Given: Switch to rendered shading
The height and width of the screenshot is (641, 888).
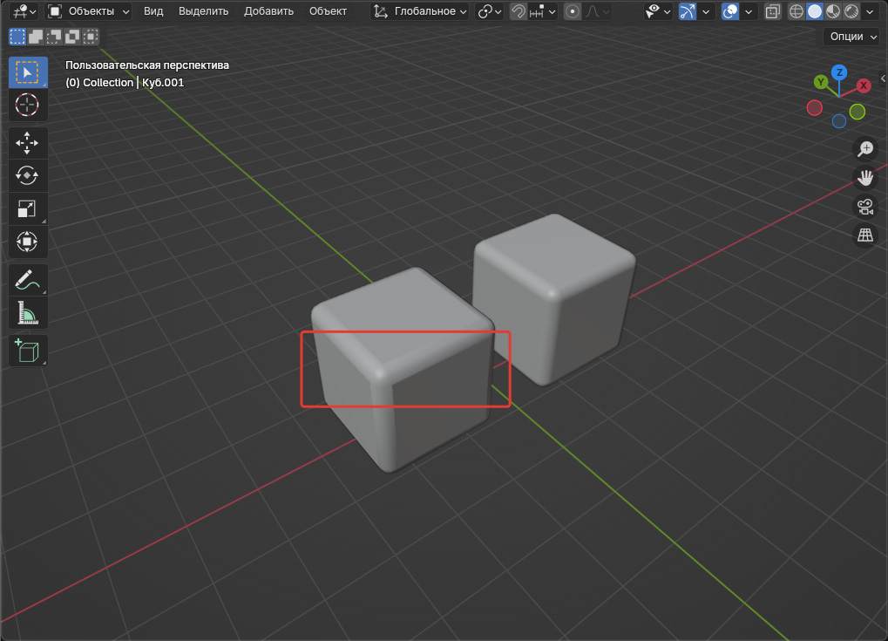Looking at the screenshot, I should click(x=851, y=10).
